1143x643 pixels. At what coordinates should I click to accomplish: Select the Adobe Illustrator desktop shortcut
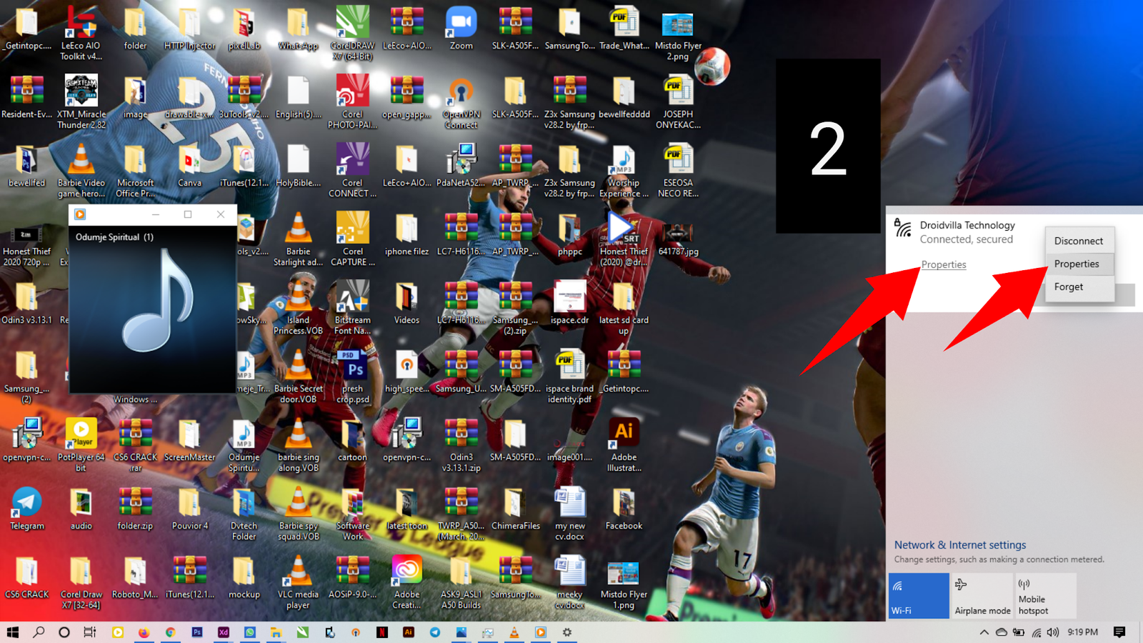pos(624,445)
